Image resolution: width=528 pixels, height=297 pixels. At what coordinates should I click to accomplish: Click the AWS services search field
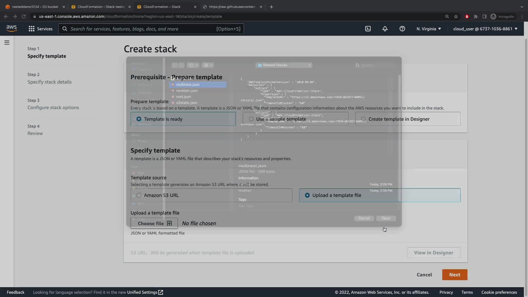(x=151, y=29)
